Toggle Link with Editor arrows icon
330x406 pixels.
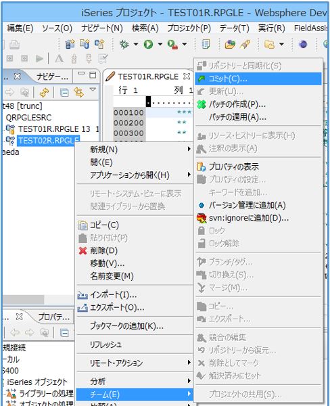(x=78, y=92)
